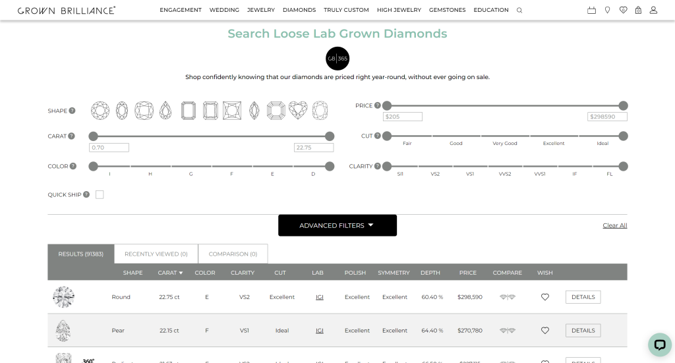Enable the Quick Ship checkbox
Image resolution: width=675 pixels, height=363 pixels.
tap(100, 195)
